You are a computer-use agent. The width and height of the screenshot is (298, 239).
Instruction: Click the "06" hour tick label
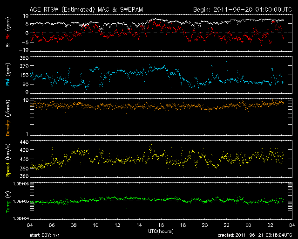click(x=52, y=225)
